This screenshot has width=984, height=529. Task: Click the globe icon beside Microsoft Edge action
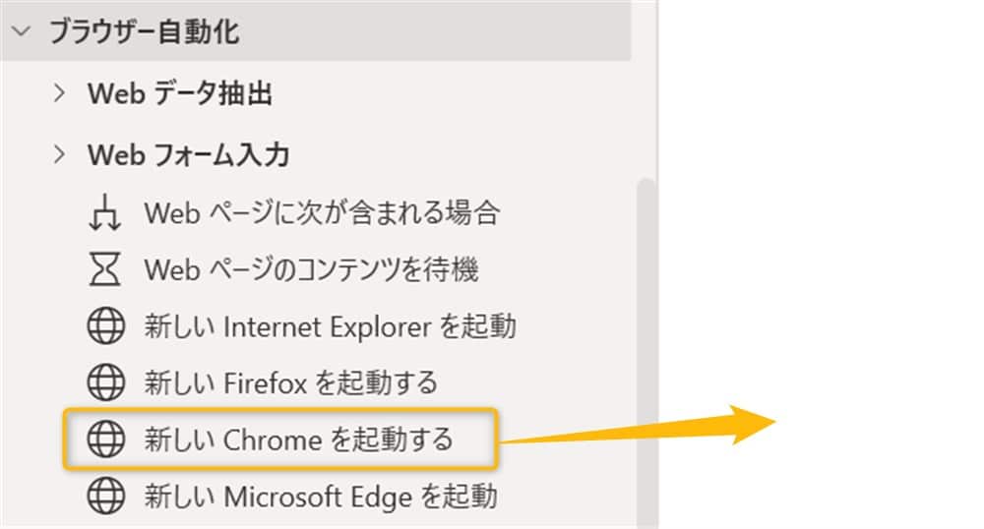[x=104, y=495]
